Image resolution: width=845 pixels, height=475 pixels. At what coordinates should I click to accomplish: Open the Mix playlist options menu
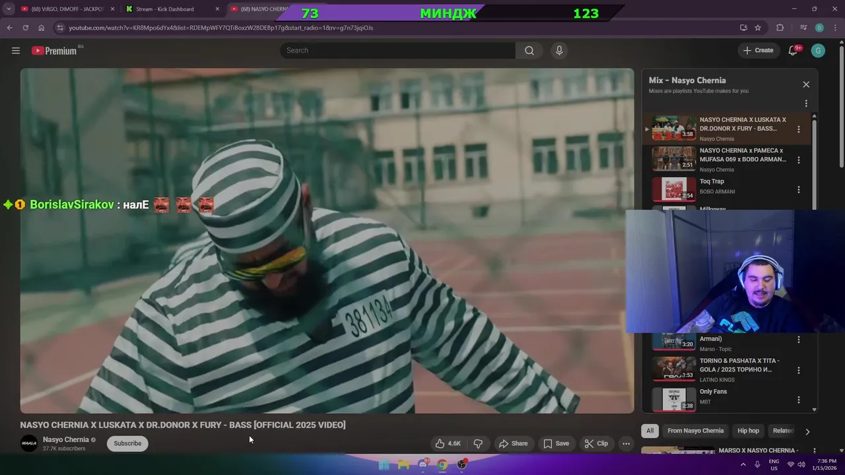click(x=806, y=104)
